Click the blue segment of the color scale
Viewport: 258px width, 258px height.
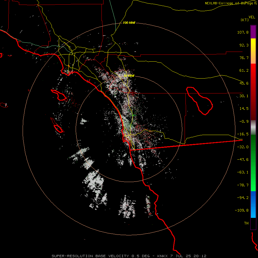(x=253, y=204)
